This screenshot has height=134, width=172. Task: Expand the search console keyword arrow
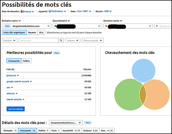[23, 99]
